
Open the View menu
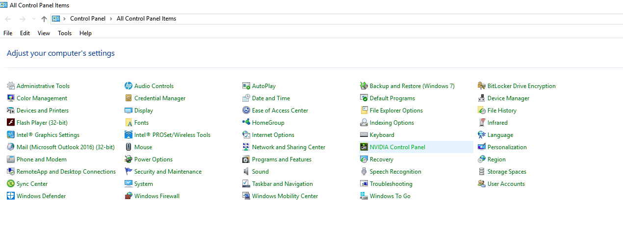tap(44, 33)
